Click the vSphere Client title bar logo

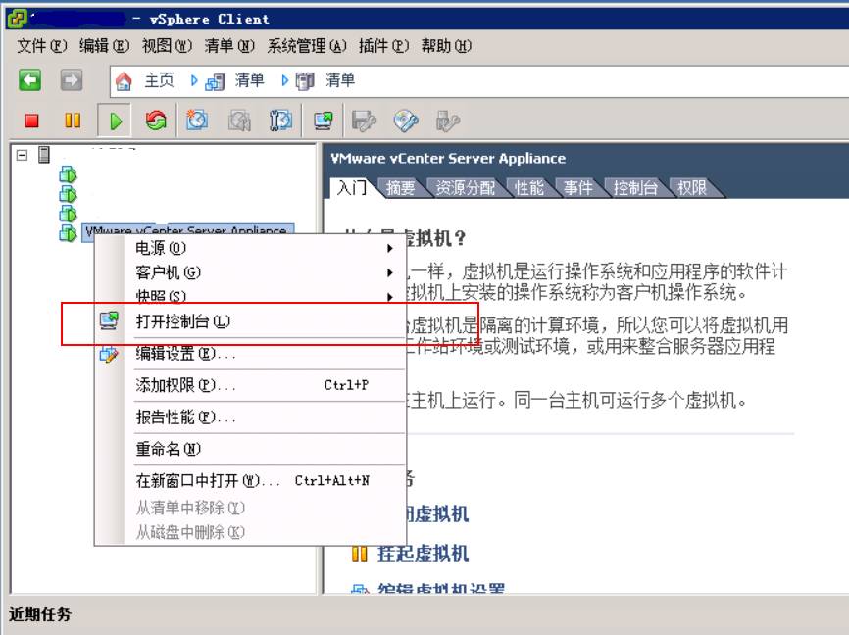(x=17, y=19)
